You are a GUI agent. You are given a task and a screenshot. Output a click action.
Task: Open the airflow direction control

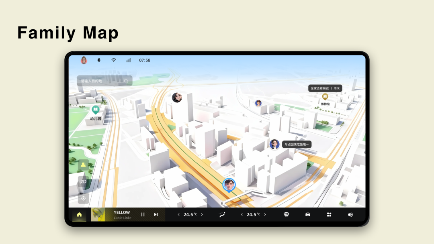pyautogui.click(x=222, y=214)
